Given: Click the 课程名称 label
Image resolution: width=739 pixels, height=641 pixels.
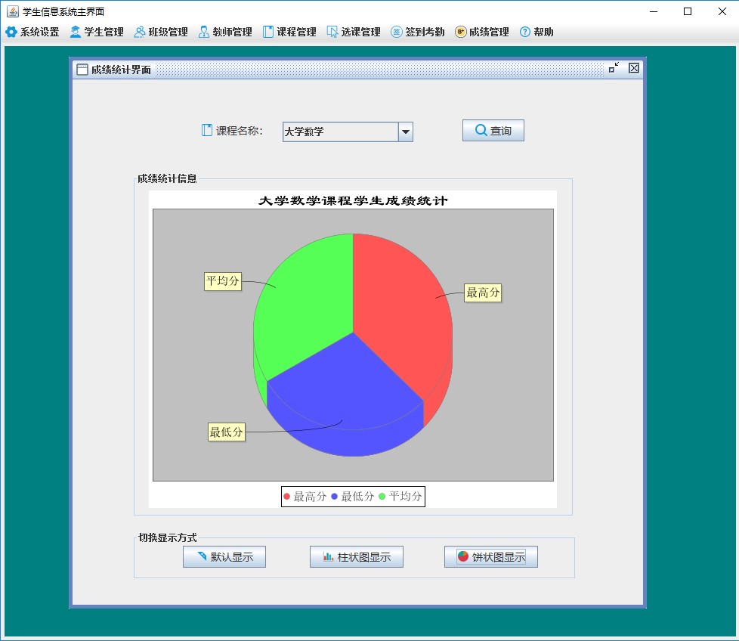Looking at the screenshot, I should [240, 131].
